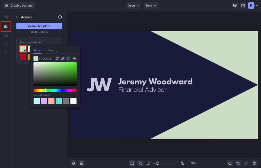Expand the Save dropdown menu
Screen dimensions: 261x168
tap(151, 6)
